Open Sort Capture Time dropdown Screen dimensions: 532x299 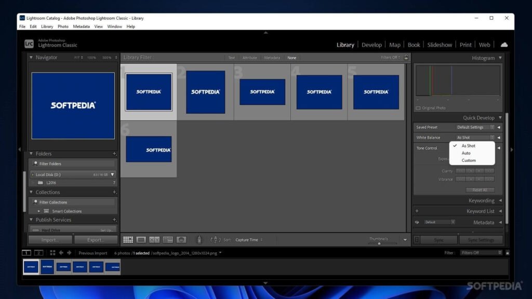pyautogui.click(x=249, y=240)
